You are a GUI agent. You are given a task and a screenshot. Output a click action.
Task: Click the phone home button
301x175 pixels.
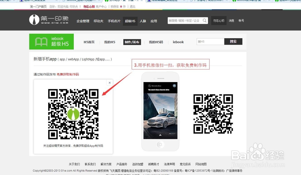pyautogui.click(x=160, y=144)
